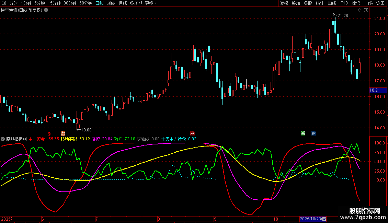This screenshot has height=223, width=388.
Task: Click the red $ marker below chart
Action: coord(49,133)
